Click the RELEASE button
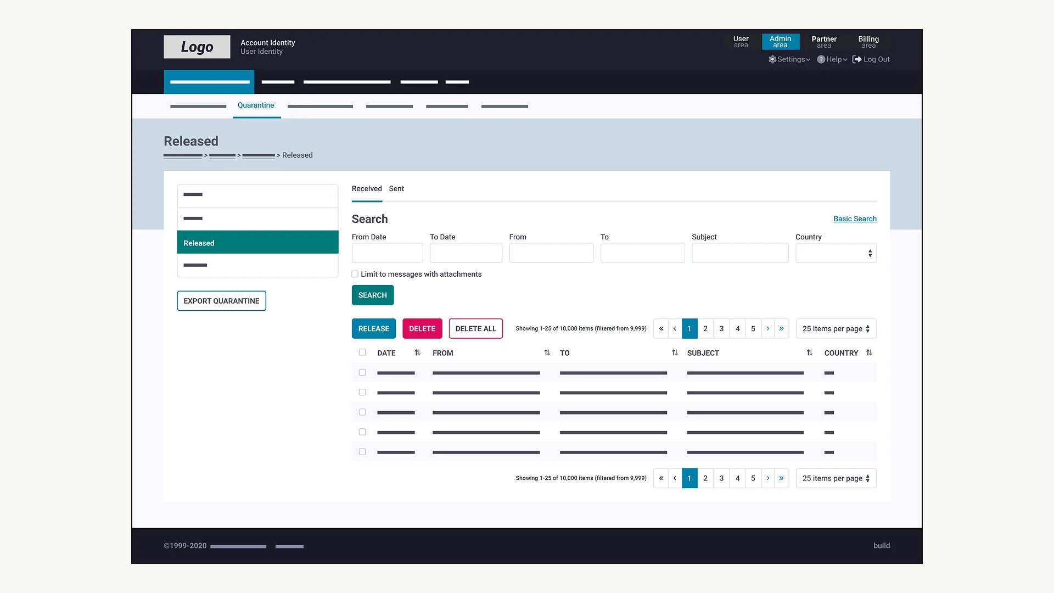This screenshot has width=1054, height=593. point(374,328)
